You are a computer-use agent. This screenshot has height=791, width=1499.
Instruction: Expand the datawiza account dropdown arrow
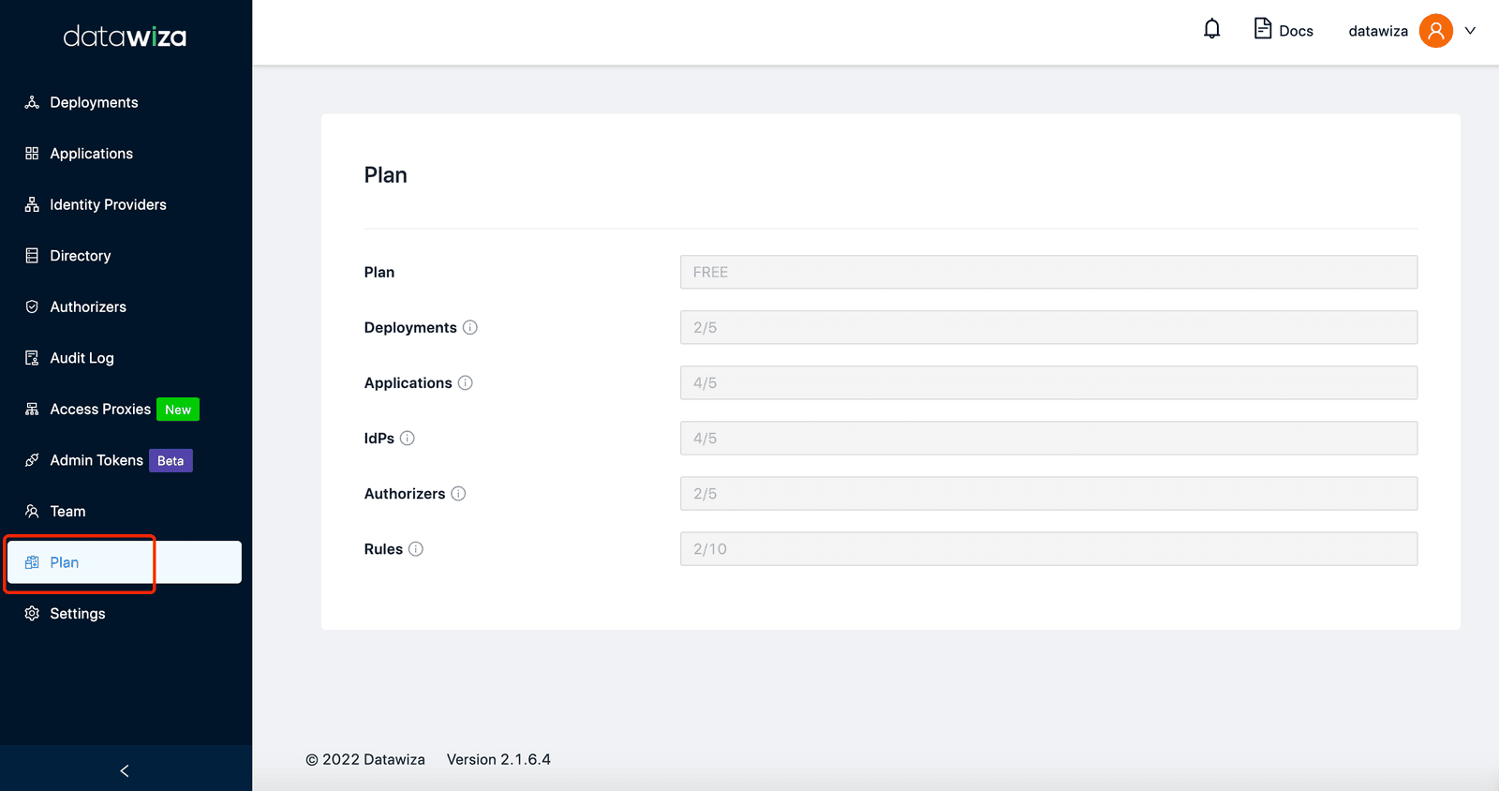coord(1470,30)
